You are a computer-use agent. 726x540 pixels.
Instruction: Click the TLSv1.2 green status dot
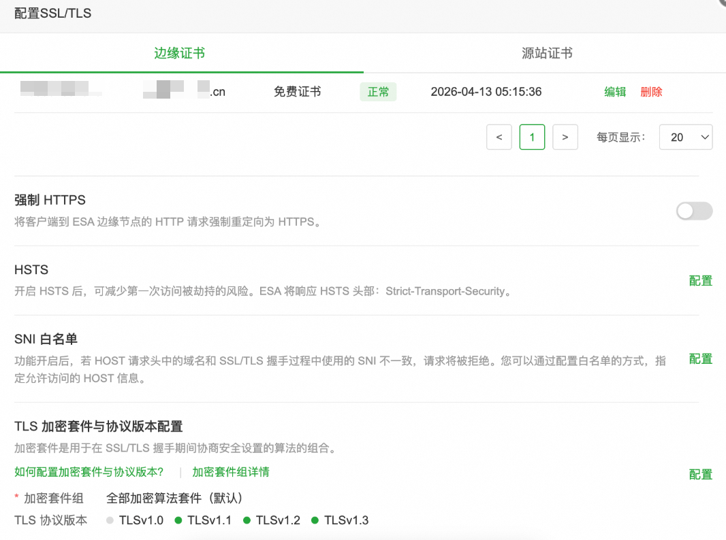click(247, 520)
